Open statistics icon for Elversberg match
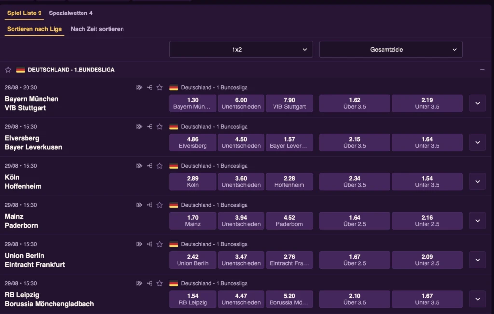The height and width of the screenshot is (314, 494). pos(150,127)
